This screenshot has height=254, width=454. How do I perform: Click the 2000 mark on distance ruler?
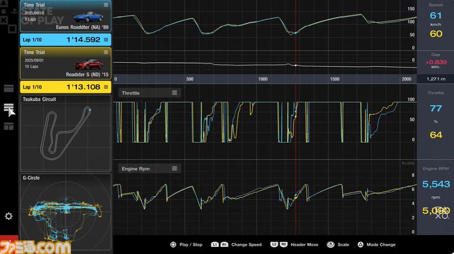pos(407,79)
